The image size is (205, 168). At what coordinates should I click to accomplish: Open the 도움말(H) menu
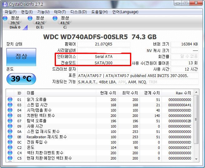[99, 12]
